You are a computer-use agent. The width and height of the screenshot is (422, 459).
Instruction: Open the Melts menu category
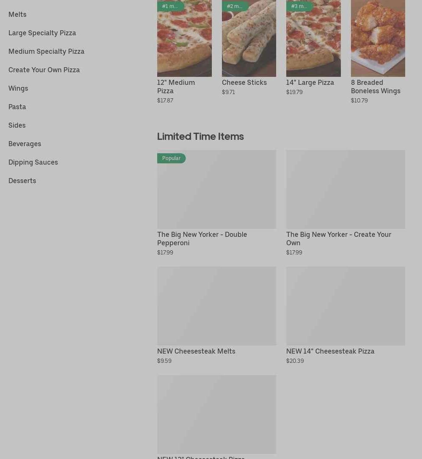tap(17, 14)
